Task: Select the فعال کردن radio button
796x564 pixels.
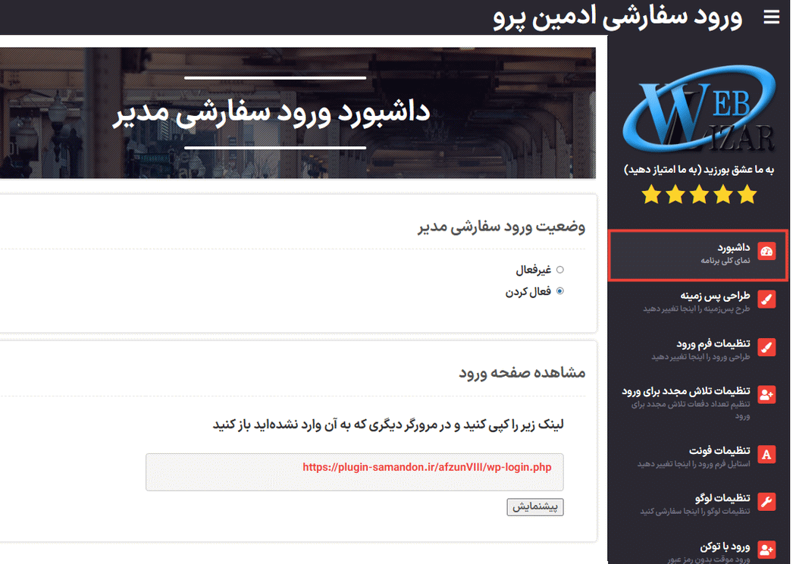Action: (559, 290)
